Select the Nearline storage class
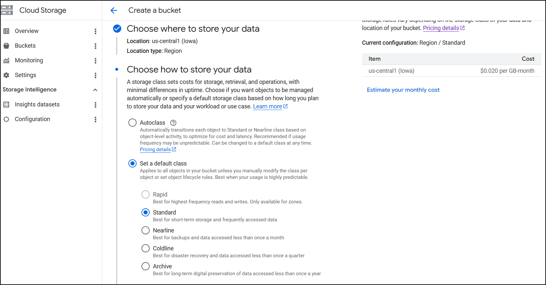Image resolution: width=546 pixels, height=285 pixels. pyautogui.click(x=145, y=230)
